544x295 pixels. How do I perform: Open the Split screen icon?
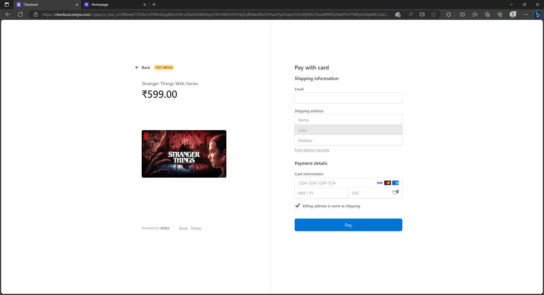(462, 14)
